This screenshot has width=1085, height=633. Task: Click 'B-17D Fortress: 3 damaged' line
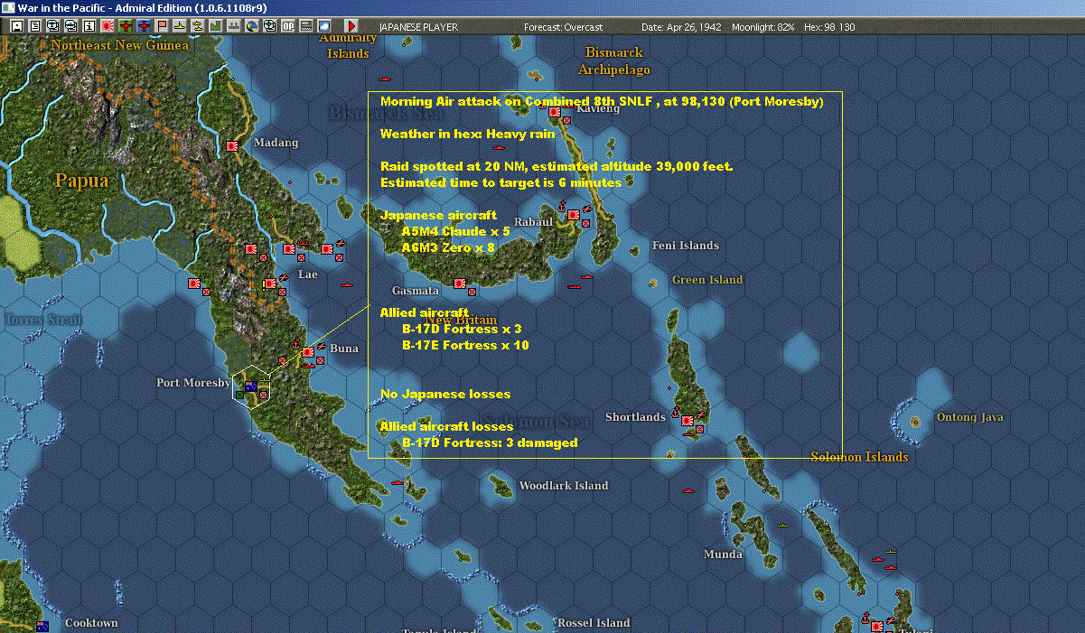pos(490,442)
